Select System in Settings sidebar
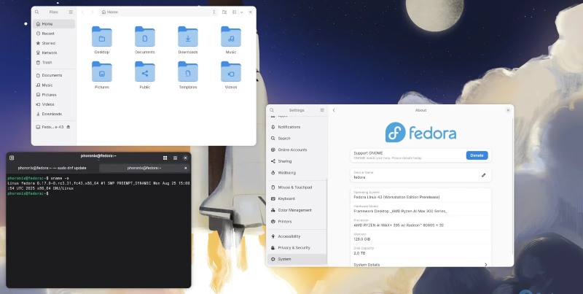This screenshot has height=294, width=583. pyautogui.click(x=297, y=259)
